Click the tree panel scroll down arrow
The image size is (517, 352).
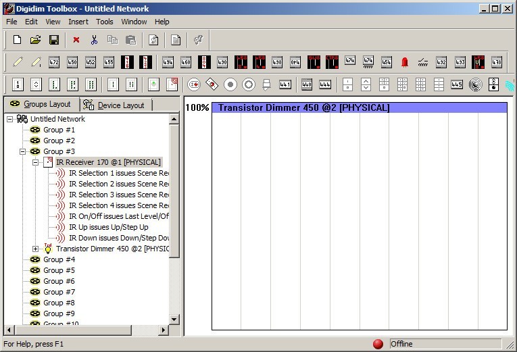point(174,319)
